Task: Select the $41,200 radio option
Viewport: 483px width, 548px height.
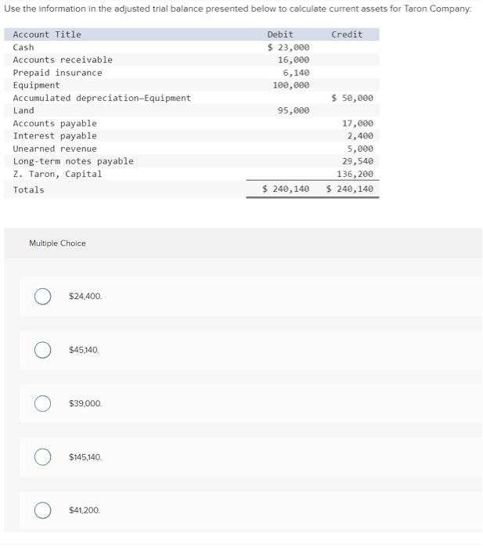Action: pos(43,510)
